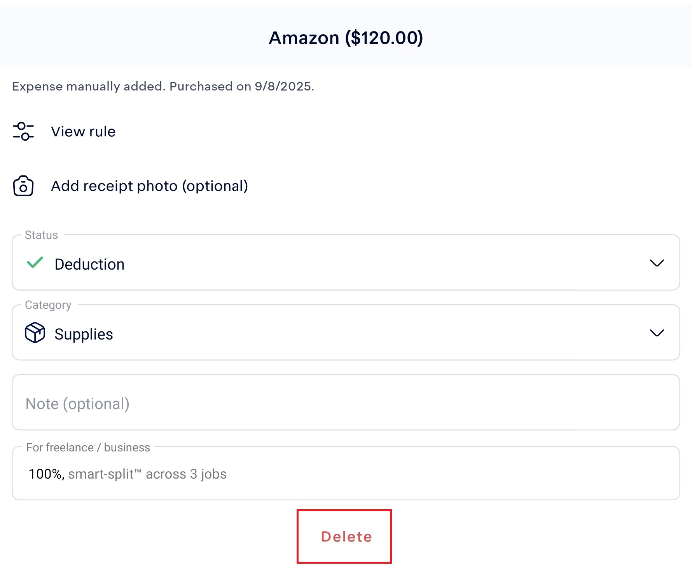Image resolution: width=692 pixels, height=573 pixels.
Task: Click the smart-split across 3 jobs text
Action: pyautogui.click(x=147, y=474)
